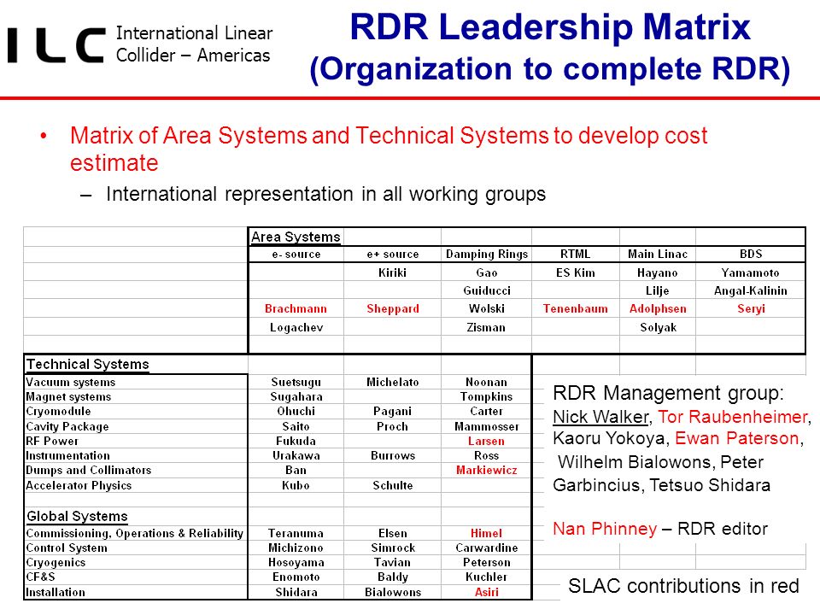This screenshot has width=820, height=615.
Task: Select the 'Commissioning, Operations & Reliability' row label
Action: [x=135, y=533]
